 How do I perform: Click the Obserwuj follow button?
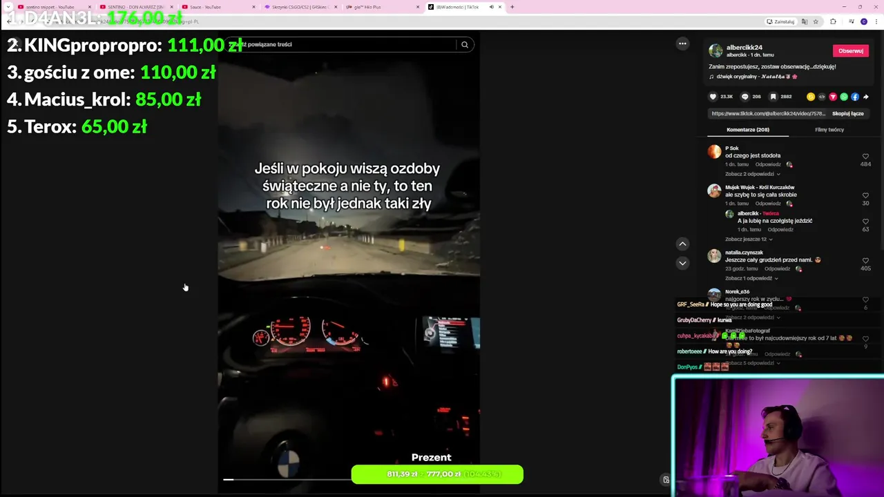[850, 51]
